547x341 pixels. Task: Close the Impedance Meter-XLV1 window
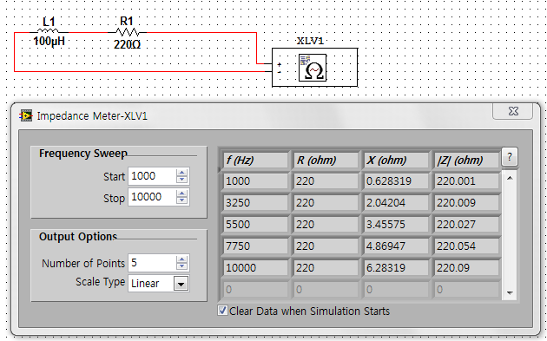point(513,111)
